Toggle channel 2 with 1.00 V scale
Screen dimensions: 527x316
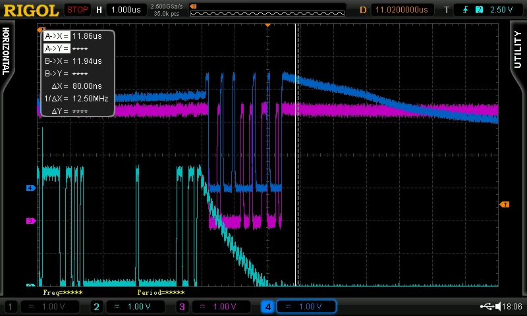coord(128,306)
